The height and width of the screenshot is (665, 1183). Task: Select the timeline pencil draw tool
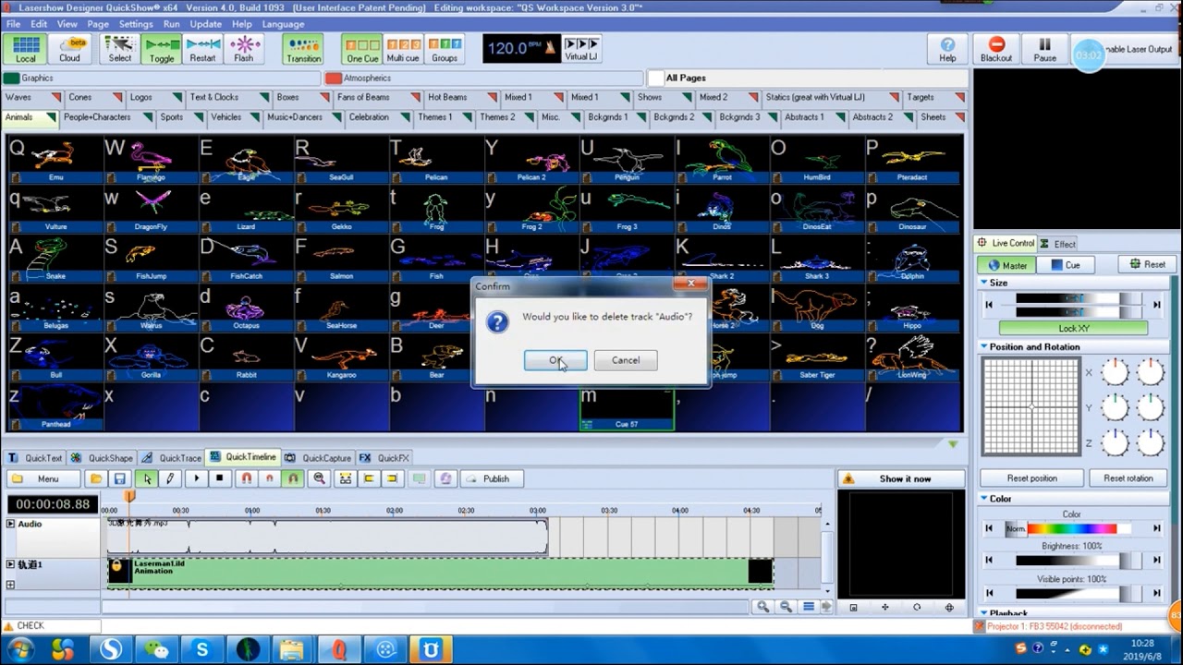coord(170,478)
